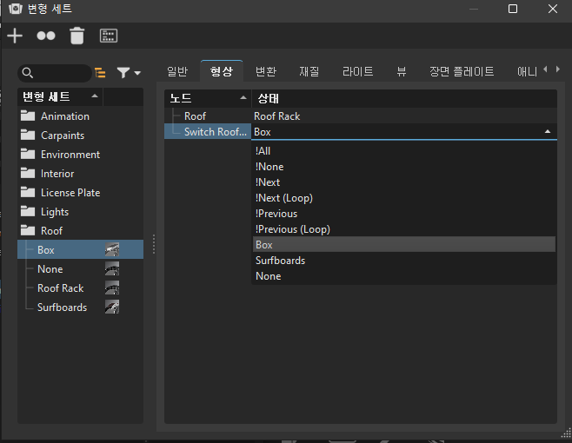Click the Roof Rack state cell
The height and width of the screenshot is (443, 572).
click(404, 116)
